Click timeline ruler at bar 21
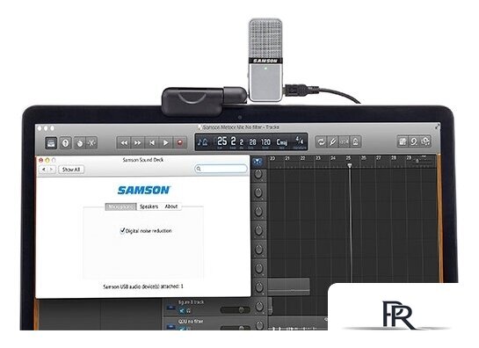Screen dimensions: 479x348 coord(287,158)
